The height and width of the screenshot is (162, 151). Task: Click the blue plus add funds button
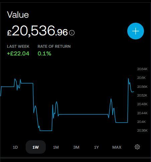pos(136,31)
